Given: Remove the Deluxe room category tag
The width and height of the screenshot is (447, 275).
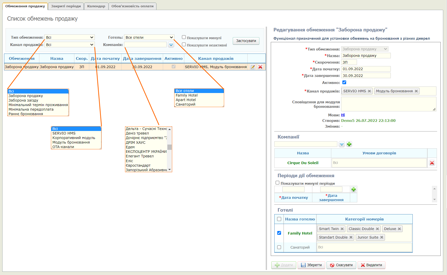Looking at the screenshot, I should [x=399, y=229].
